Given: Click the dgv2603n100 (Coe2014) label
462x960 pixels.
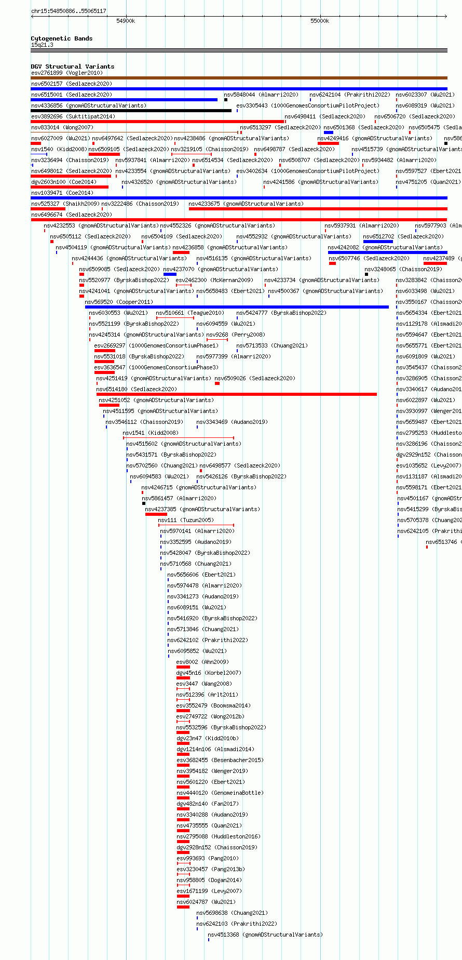Looking at the screenshot, I should click(64, 182).
